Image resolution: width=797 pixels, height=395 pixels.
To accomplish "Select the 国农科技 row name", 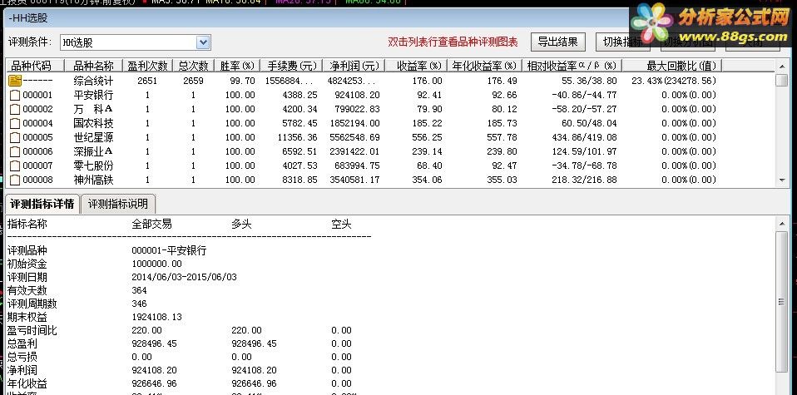I will coord(93,124).
